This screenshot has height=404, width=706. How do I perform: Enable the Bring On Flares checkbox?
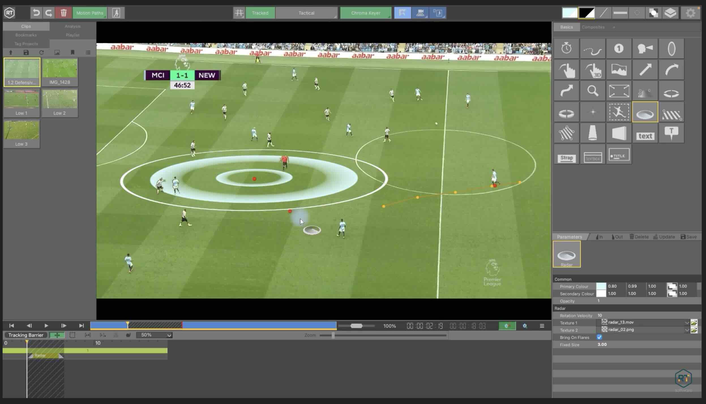click(x=600, y=337)
